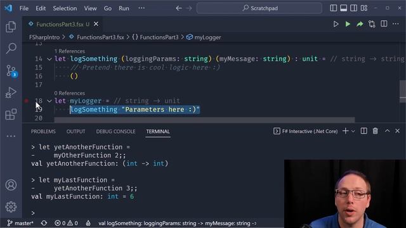The height and width of the screenshot is (228, 406).
Task: Switch to the TERMINAL tab
Action: tap(158, 132)
